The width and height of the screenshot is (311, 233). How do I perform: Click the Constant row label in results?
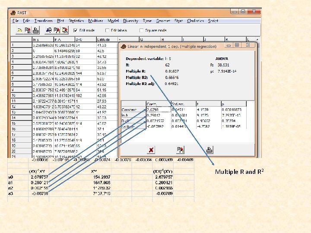tap(133, 110)
